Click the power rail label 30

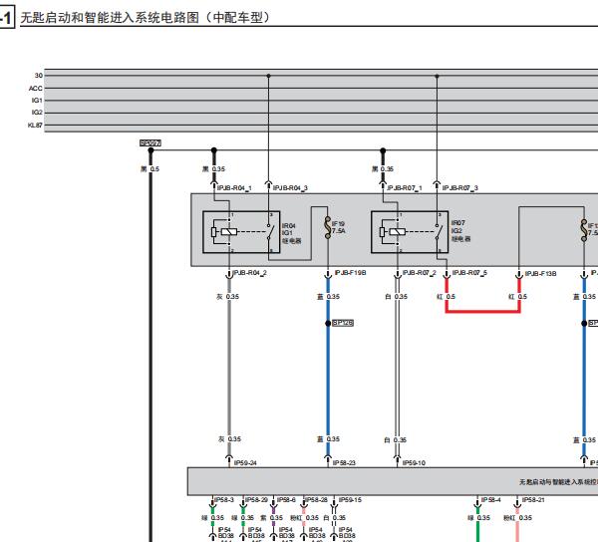pos(39,76)
